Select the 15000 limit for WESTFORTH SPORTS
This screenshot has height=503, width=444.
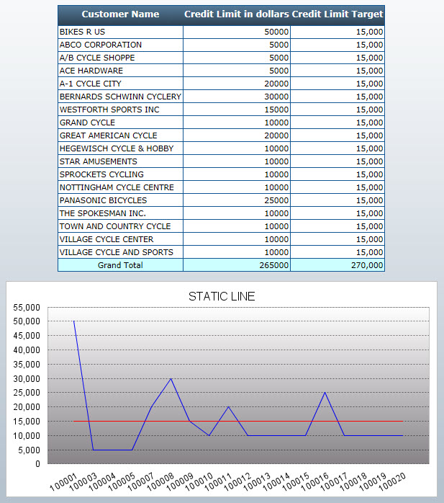237,110
